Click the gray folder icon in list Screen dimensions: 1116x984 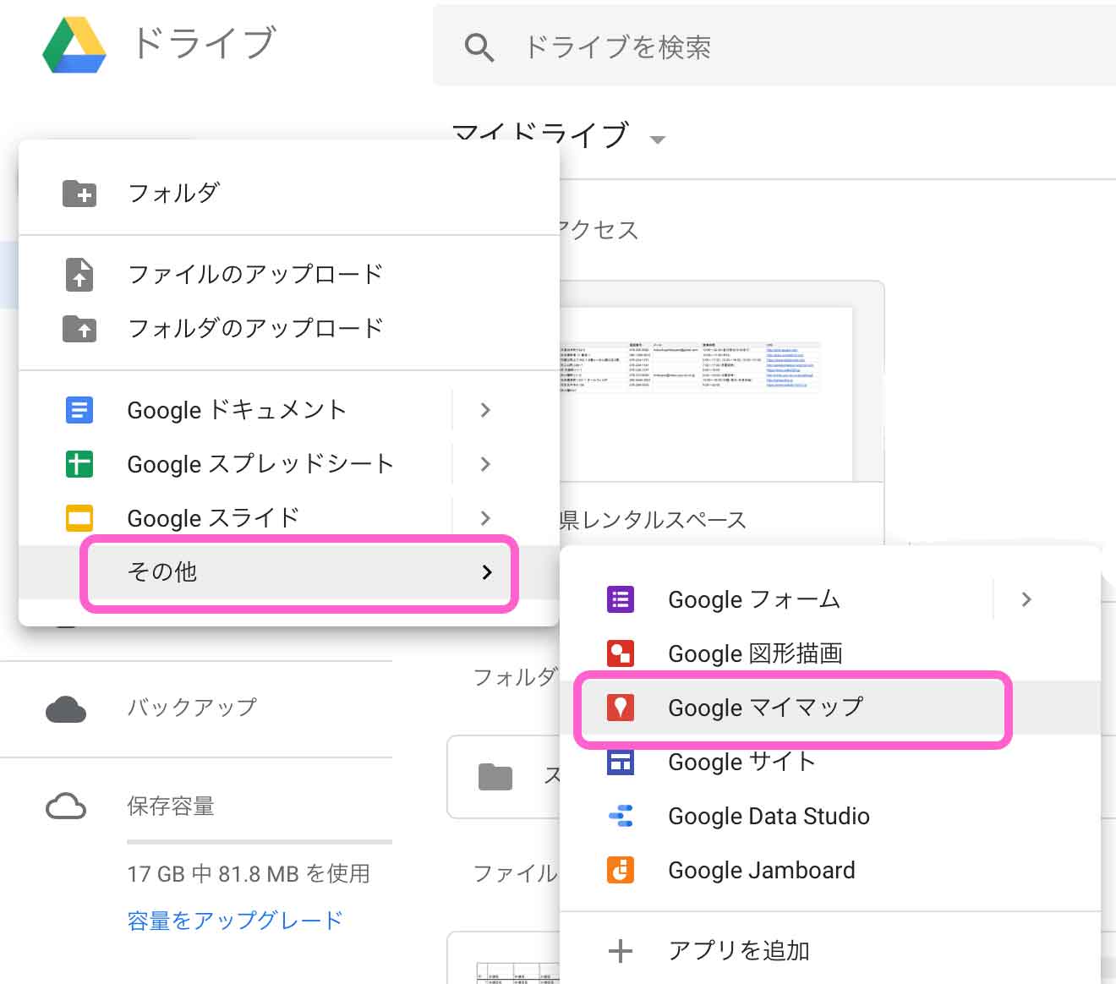coord(495,777)
